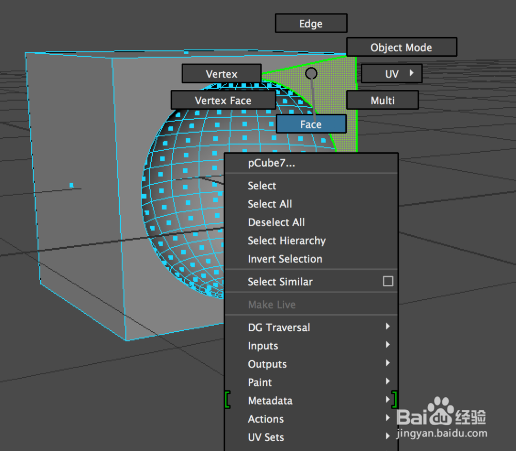Screen dimensions: 516x451
Task: Expand the DG Traversal submenu
Action: click(311, 328)
